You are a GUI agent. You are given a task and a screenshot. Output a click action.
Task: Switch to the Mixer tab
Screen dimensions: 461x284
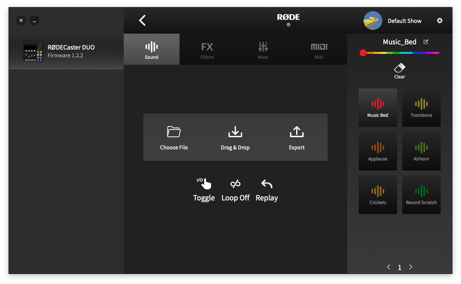(263, 50)
